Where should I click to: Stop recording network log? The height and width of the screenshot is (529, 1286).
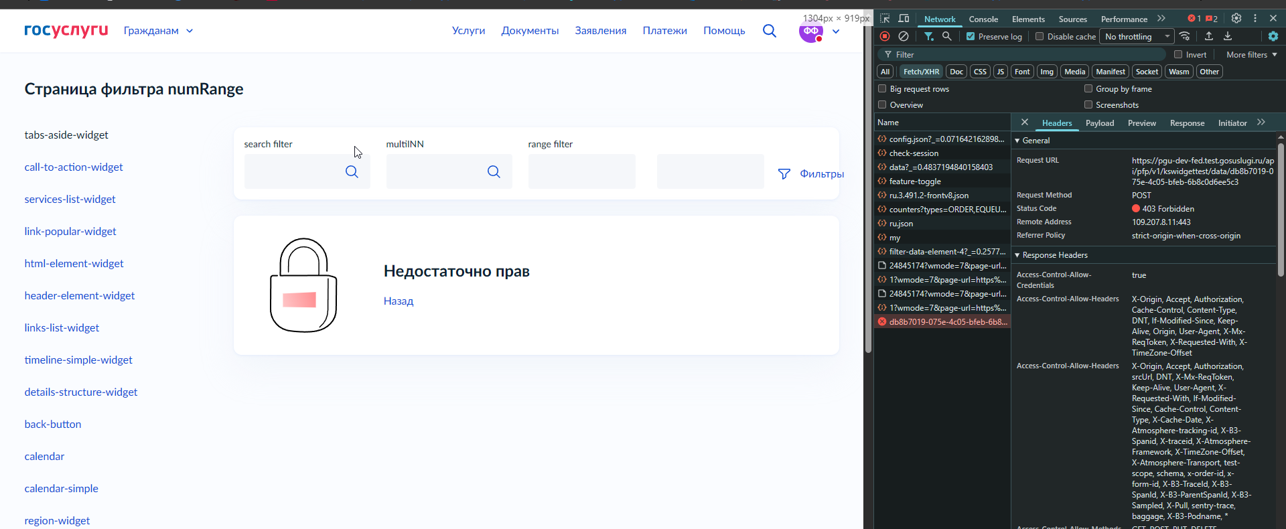pos(885,36)
